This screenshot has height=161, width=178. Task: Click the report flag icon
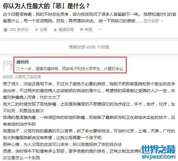pyautogui.click(x=81, y=30)
